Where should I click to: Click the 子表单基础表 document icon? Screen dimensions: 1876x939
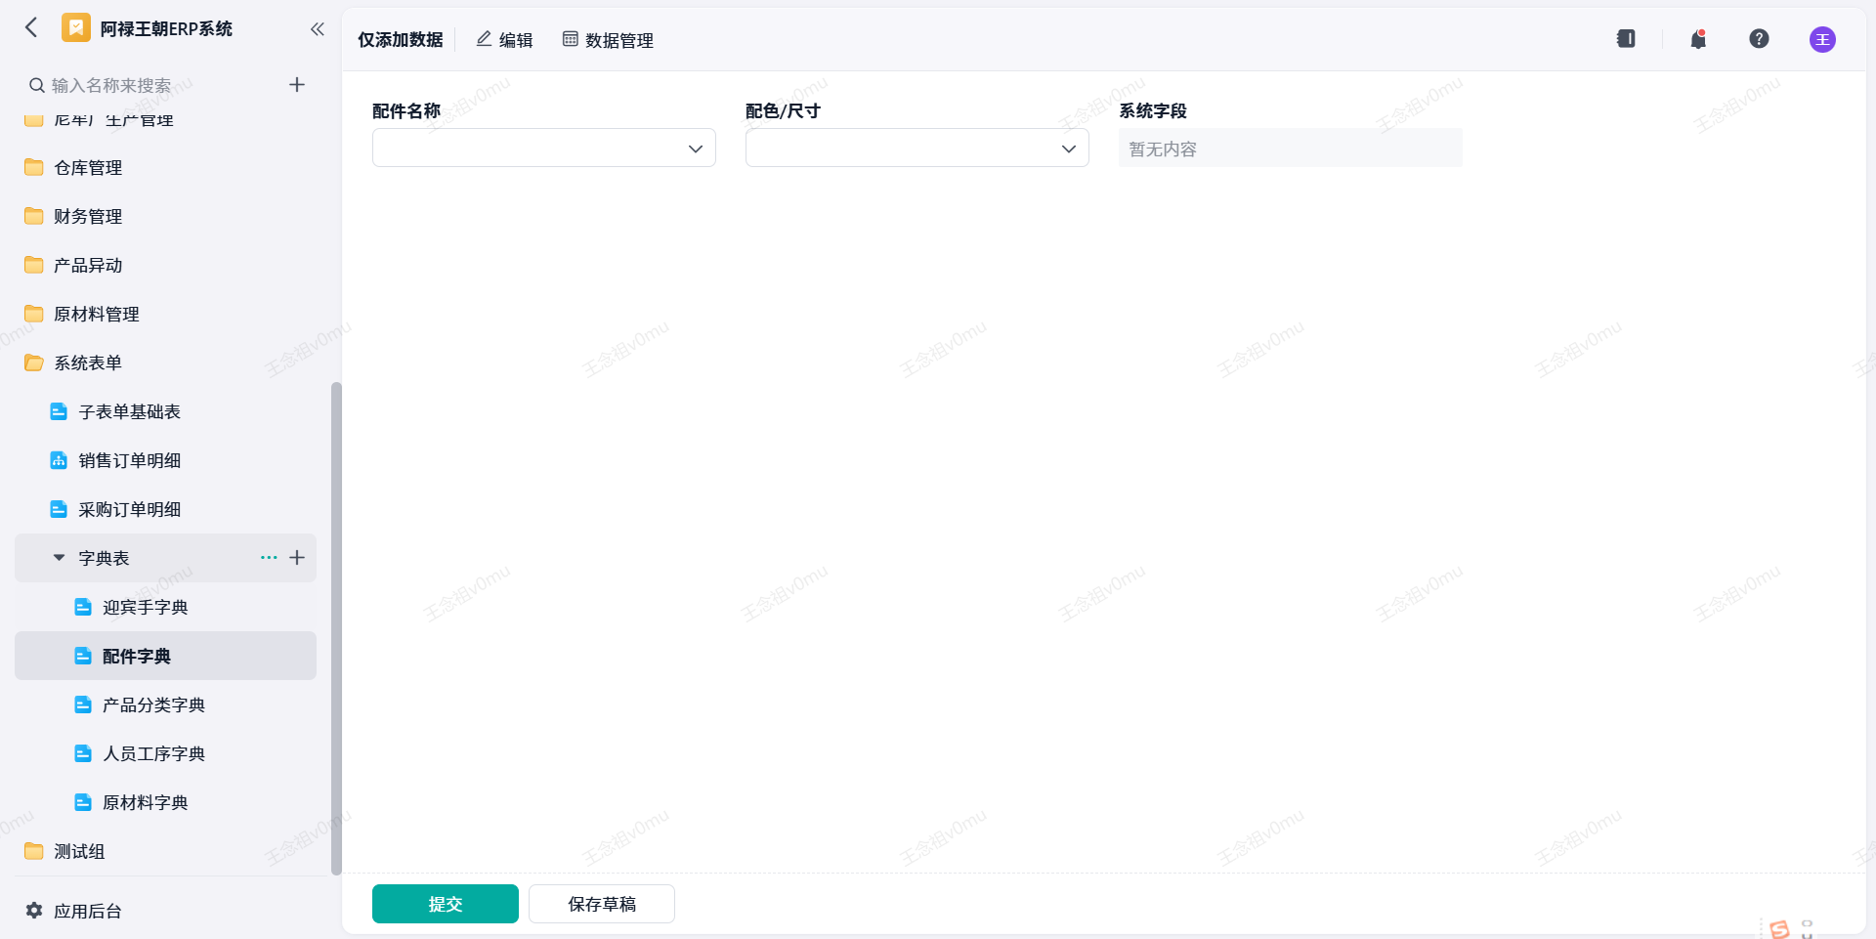[59, 411]
